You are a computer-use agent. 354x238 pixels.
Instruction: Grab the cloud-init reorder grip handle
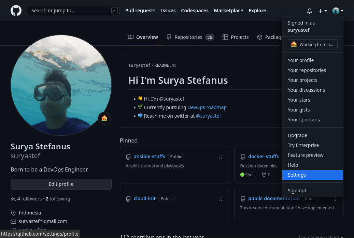click(221, 199)
